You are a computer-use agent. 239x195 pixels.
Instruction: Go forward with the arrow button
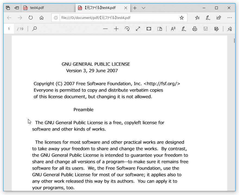(20, 18)
